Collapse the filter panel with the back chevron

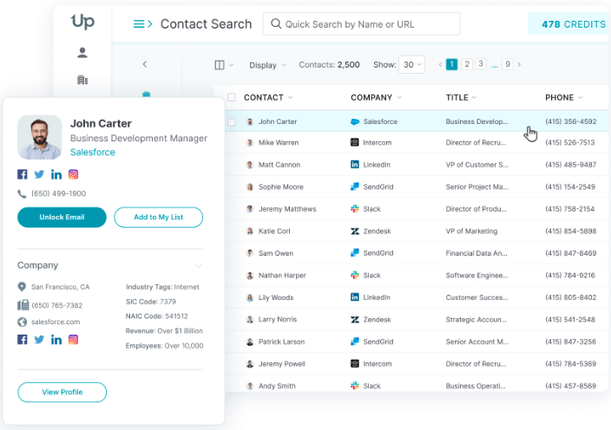point(145,64)
